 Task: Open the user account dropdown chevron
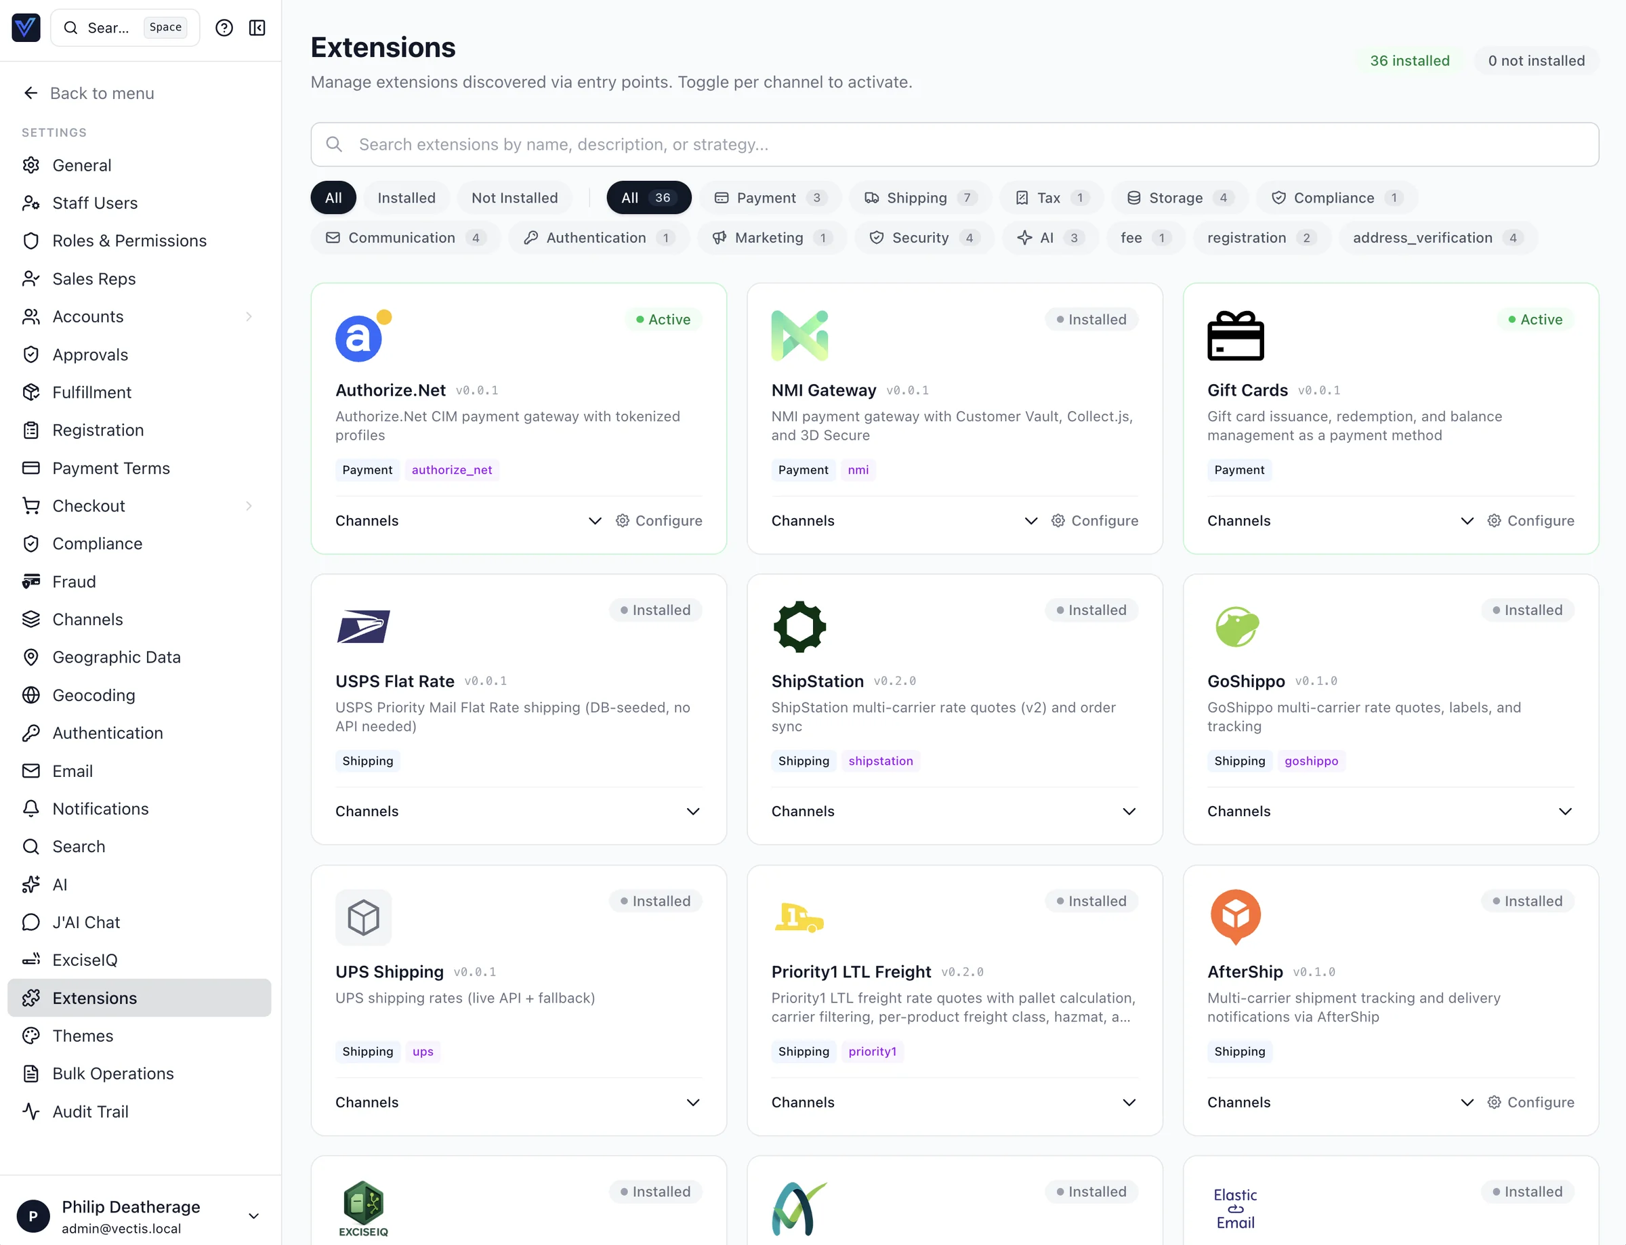[253, 1216]
